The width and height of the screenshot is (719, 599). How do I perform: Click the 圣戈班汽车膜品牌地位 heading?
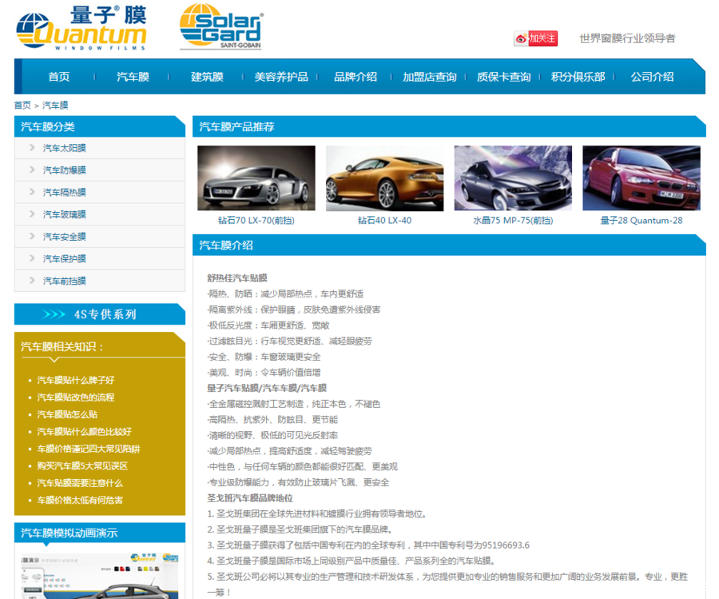(250, 498)
